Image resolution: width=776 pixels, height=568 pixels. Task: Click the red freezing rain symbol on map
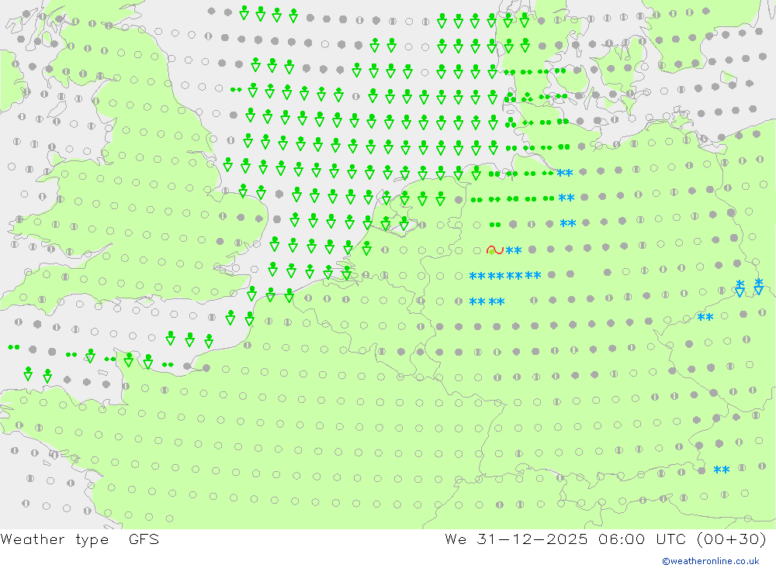tap(495, 250)
